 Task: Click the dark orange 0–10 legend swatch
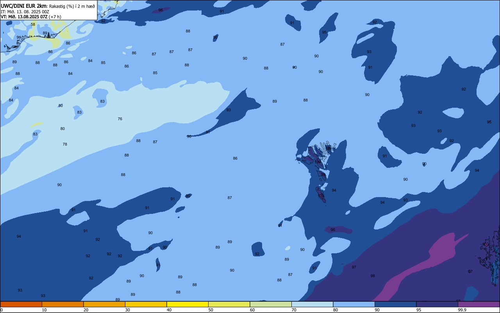[x=21, y=304]
